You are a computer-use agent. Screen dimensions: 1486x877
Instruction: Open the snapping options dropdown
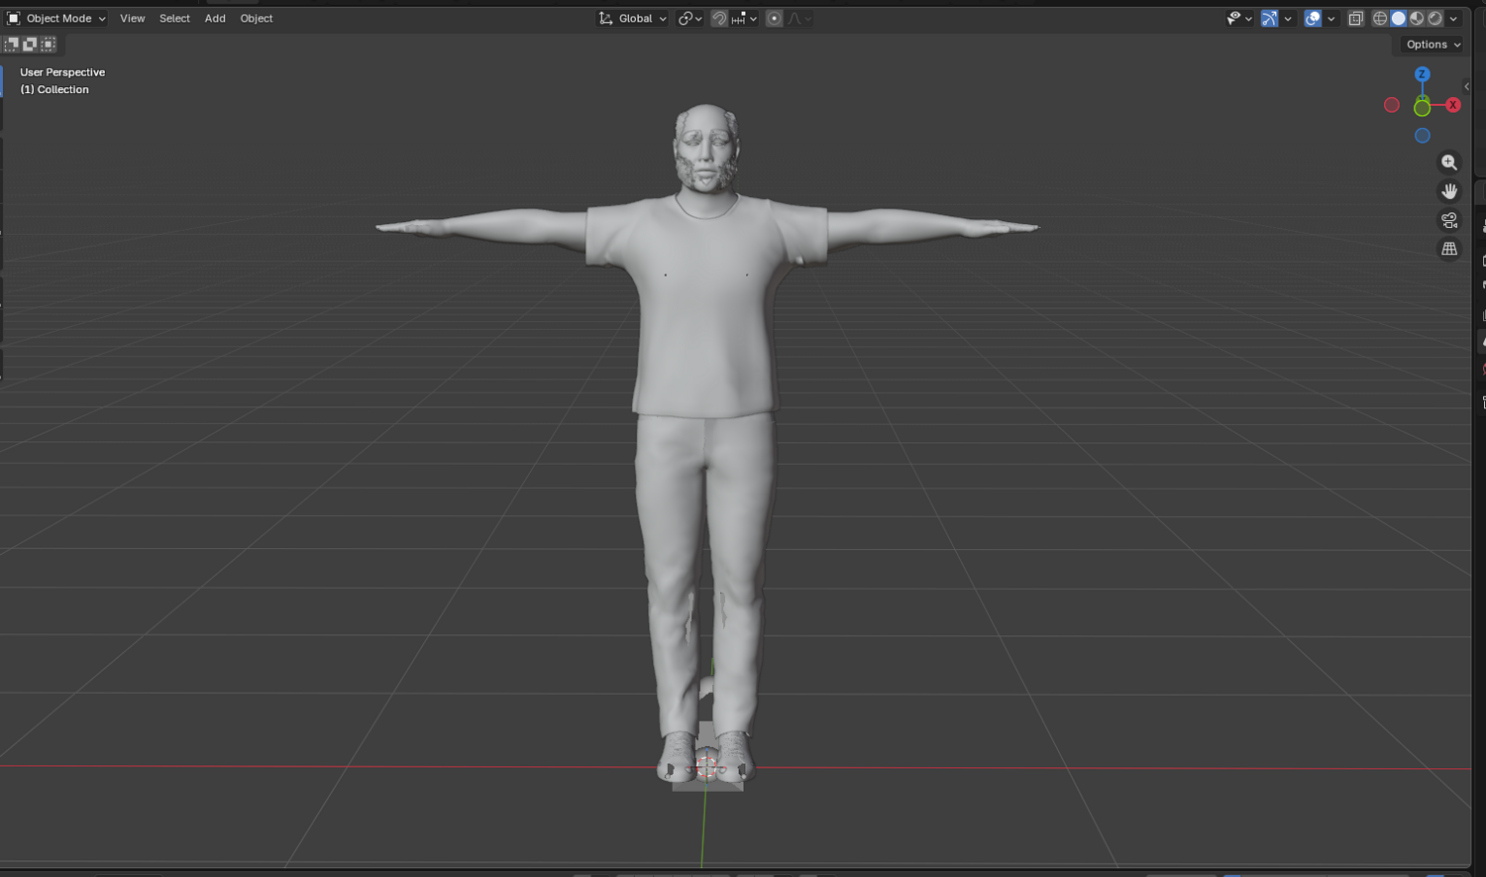[744, 18]
